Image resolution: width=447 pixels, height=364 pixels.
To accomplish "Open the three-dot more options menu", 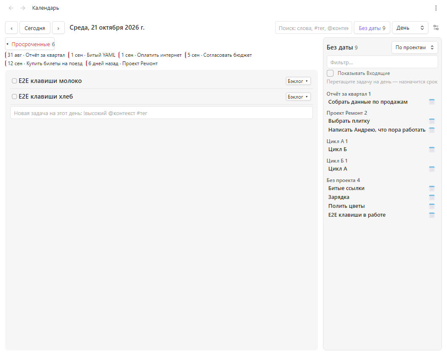I will [x=436, y=8].
